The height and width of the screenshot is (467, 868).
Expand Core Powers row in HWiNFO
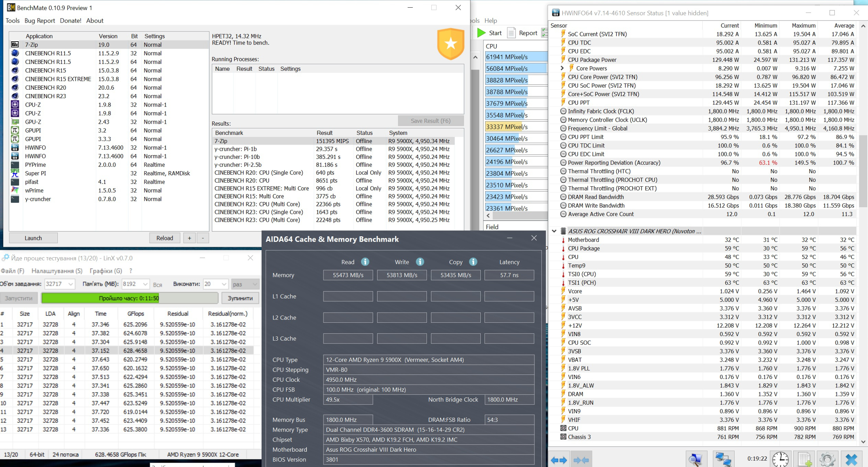(x=562, y=68)
